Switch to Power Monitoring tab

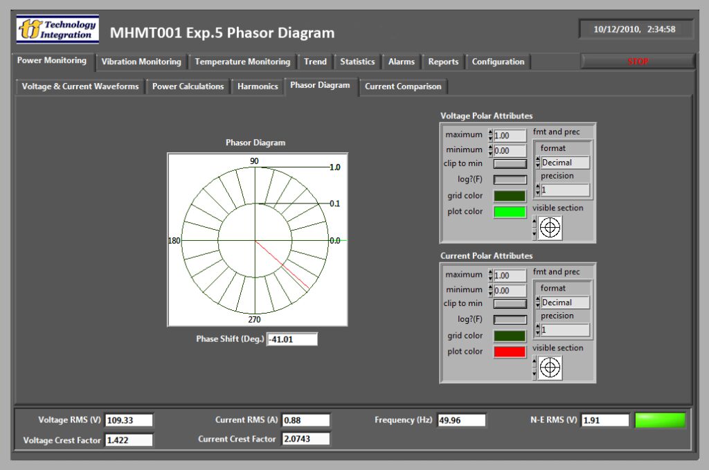(52, 60)
